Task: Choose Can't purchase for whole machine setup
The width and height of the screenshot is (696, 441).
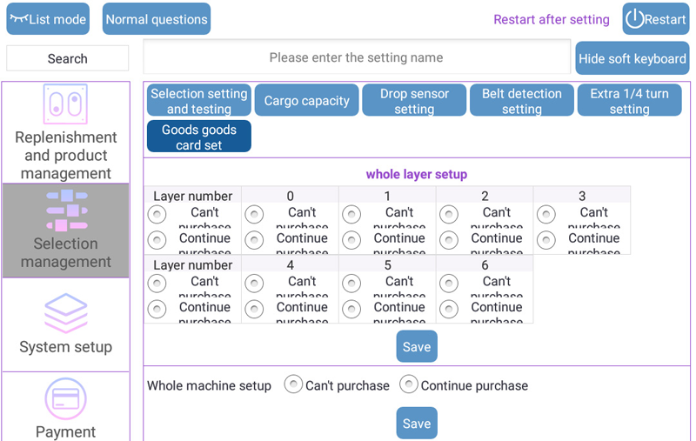Action: coord(293,384)
